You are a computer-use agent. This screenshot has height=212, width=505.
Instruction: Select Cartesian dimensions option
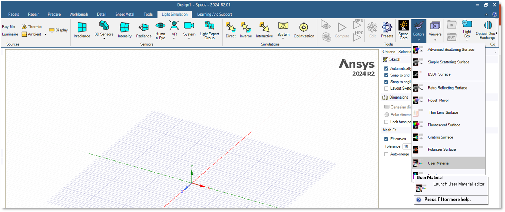[x=397, y=107]
